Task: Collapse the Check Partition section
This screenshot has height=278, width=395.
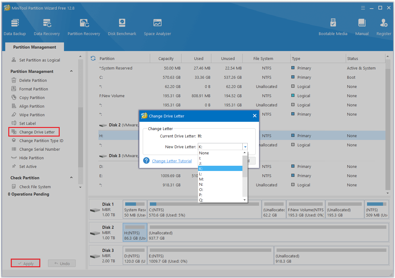Action: tap(71, 178)
